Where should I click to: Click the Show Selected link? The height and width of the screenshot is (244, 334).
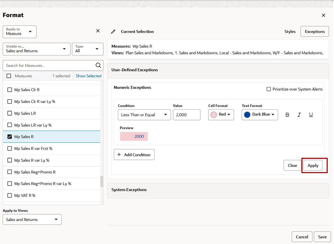pos(88,76)
